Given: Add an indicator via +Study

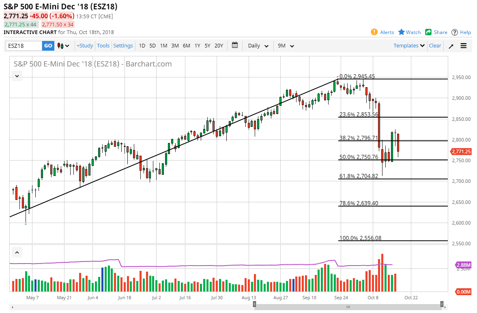Looking at the screenshot, I should point(84,45).
